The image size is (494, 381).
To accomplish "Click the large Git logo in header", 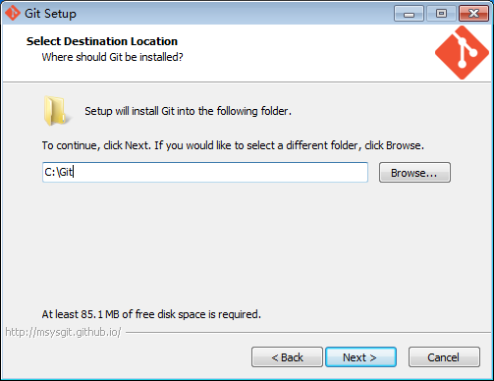I will [x=462, y=53].
